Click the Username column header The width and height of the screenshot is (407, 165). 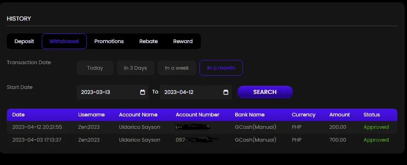[x=91, y=115]
